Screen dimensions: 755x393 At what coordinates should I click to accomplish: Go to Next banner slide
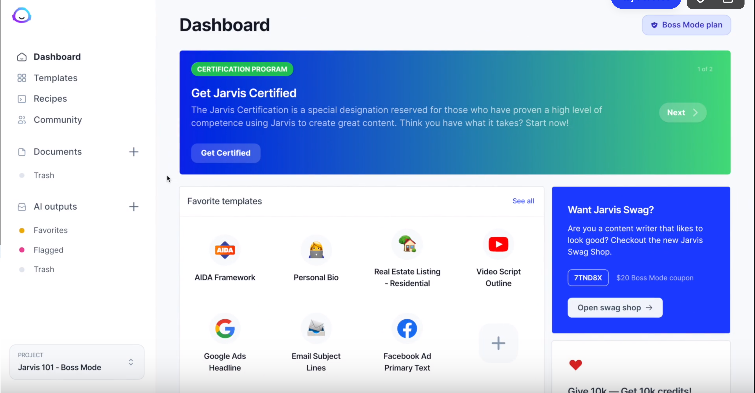(x=683, y=112)
